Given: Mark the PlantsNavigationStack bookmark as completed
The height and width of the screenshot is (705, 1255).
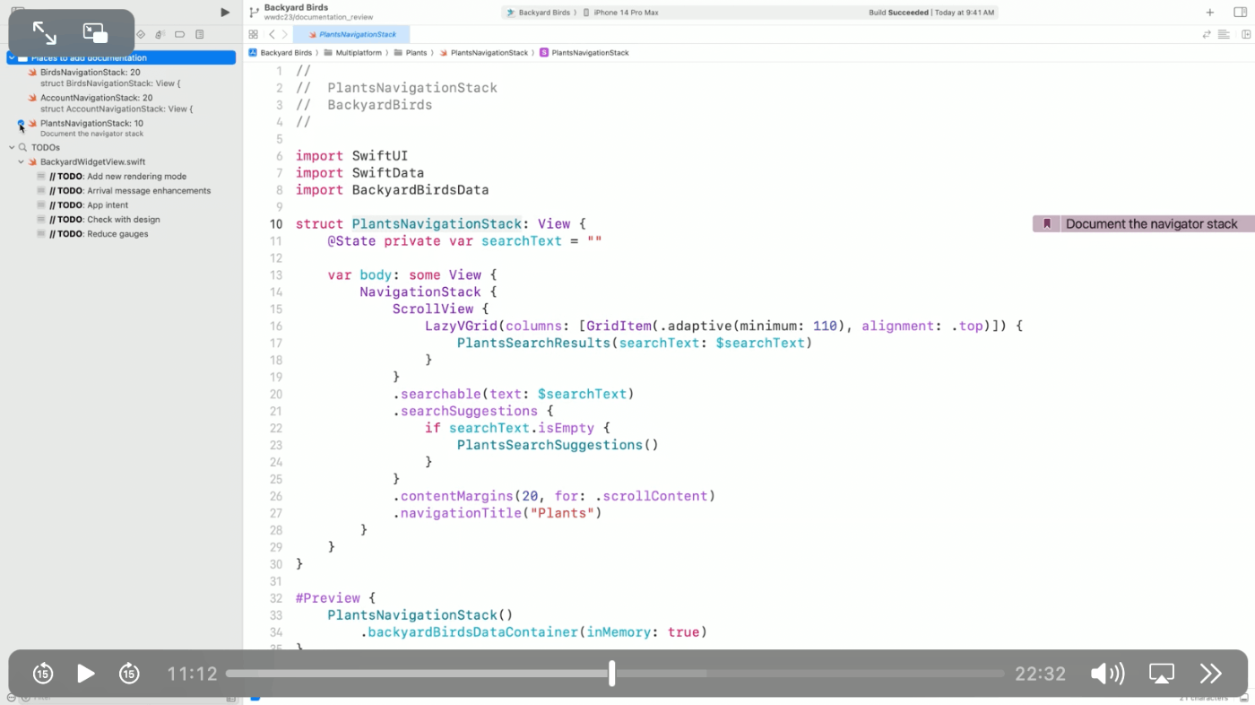Looking at the screenshot, I should [x=21, y=123].
